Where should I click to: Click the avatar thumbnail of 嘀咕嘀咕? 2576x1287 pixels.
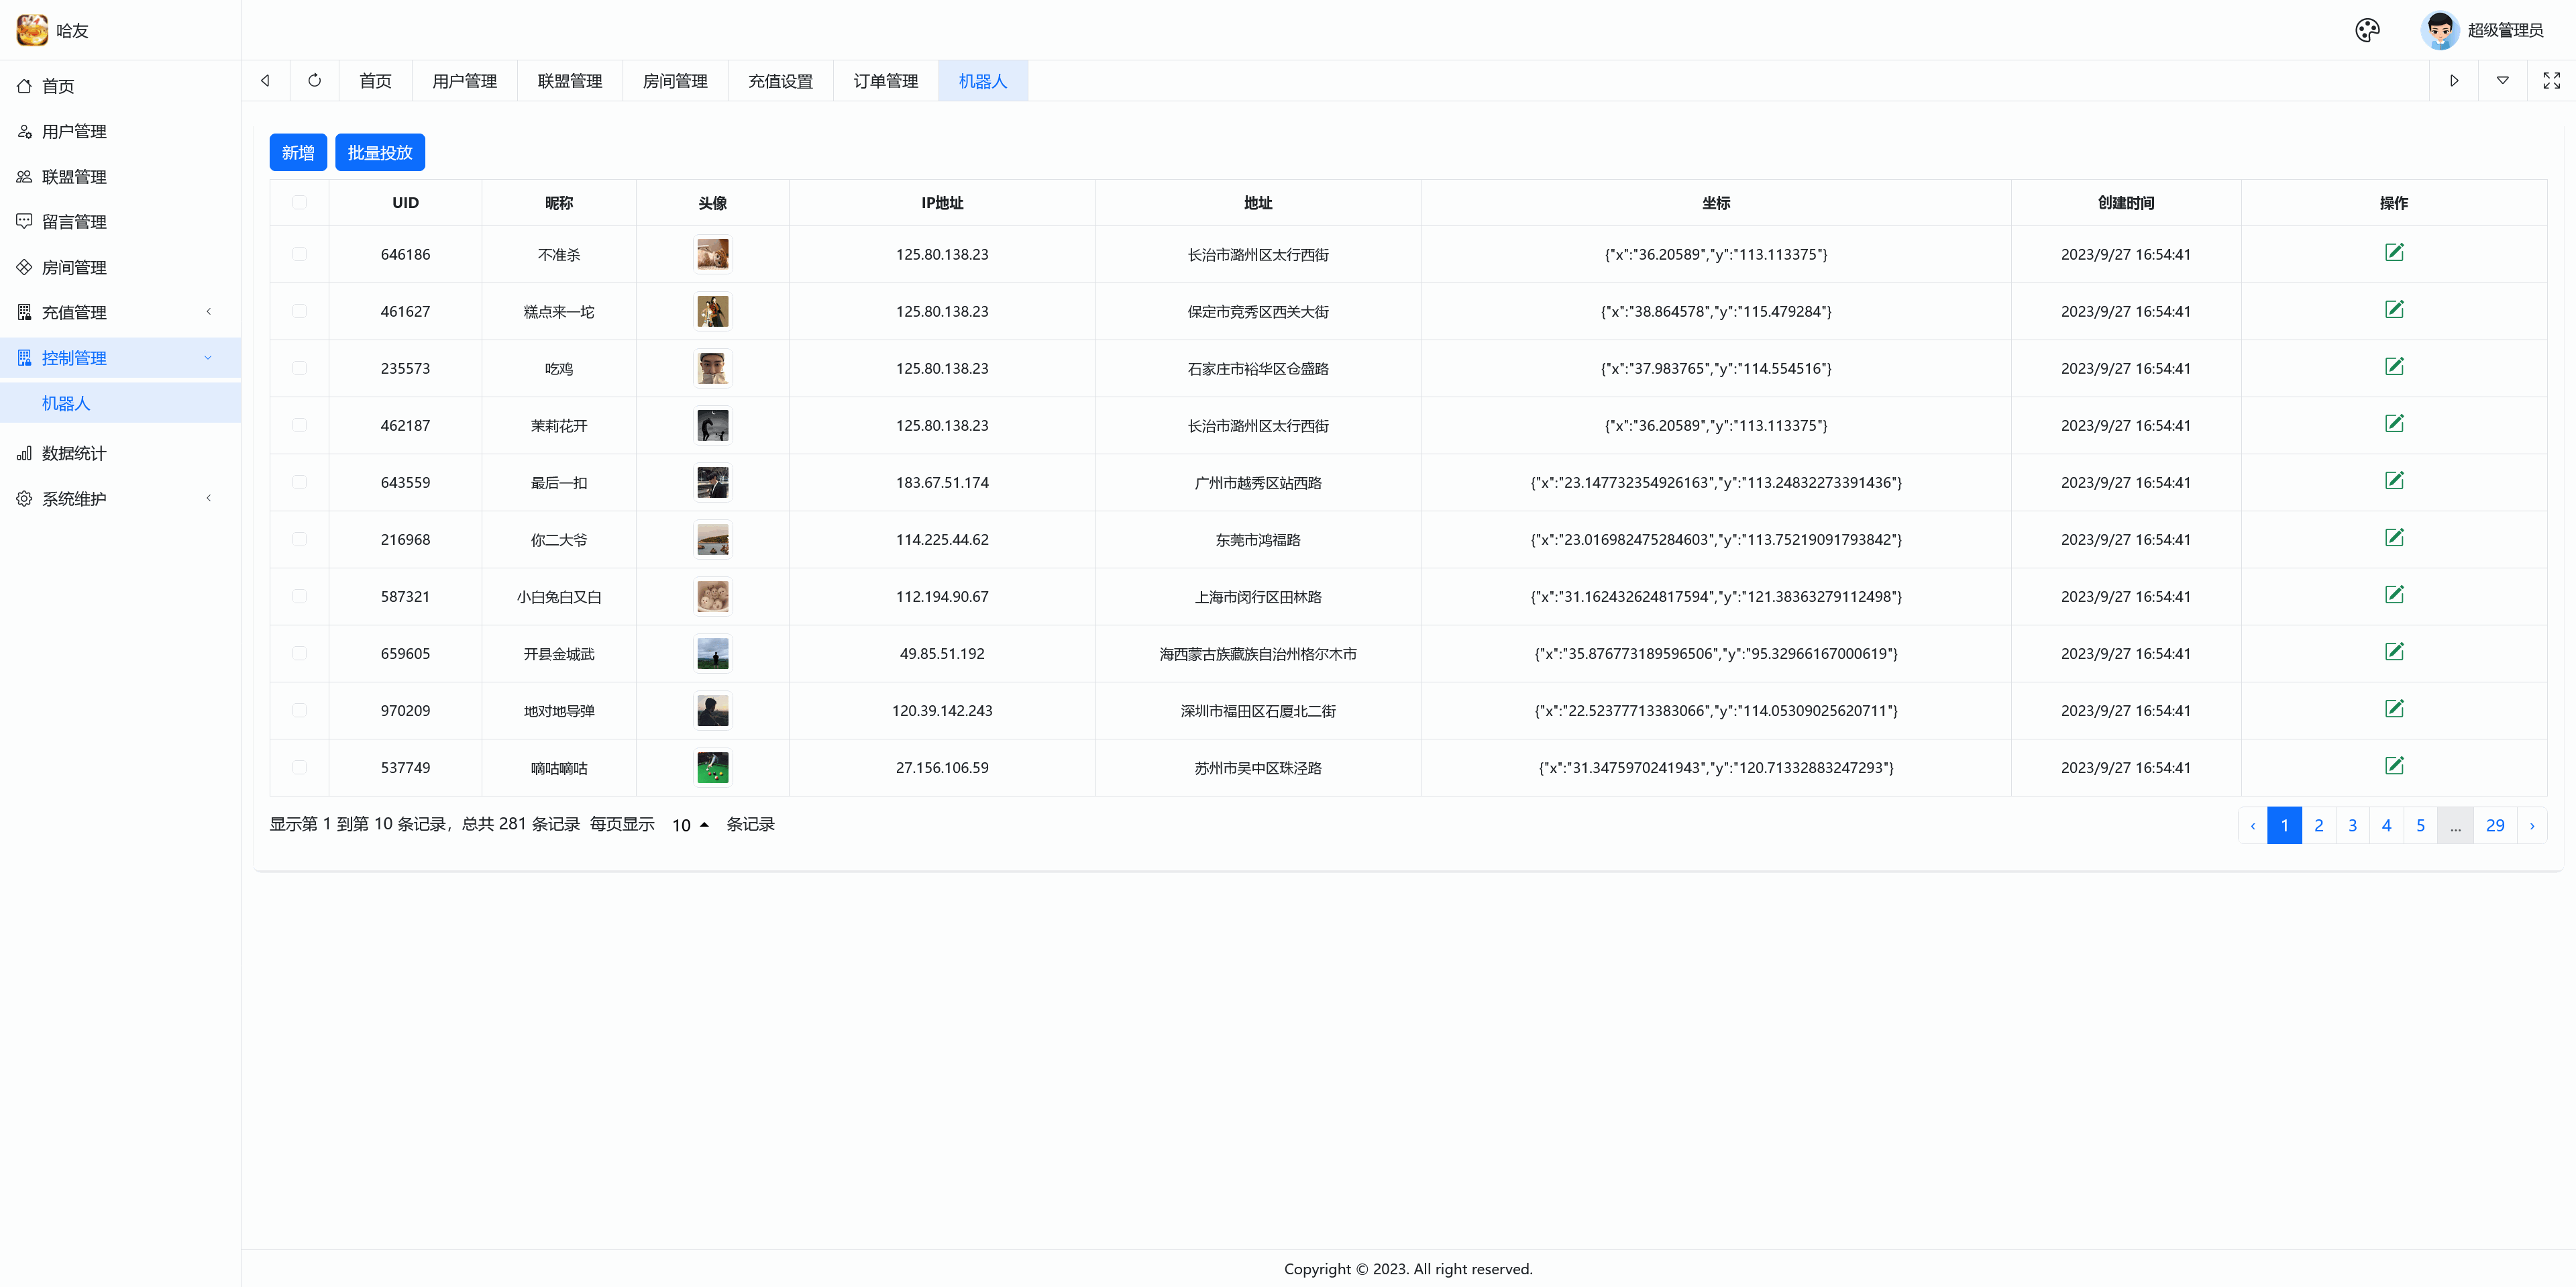coord(712,767)
